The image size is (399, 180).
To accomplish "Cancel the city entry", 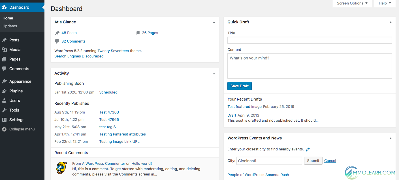I will coord(330,161).
